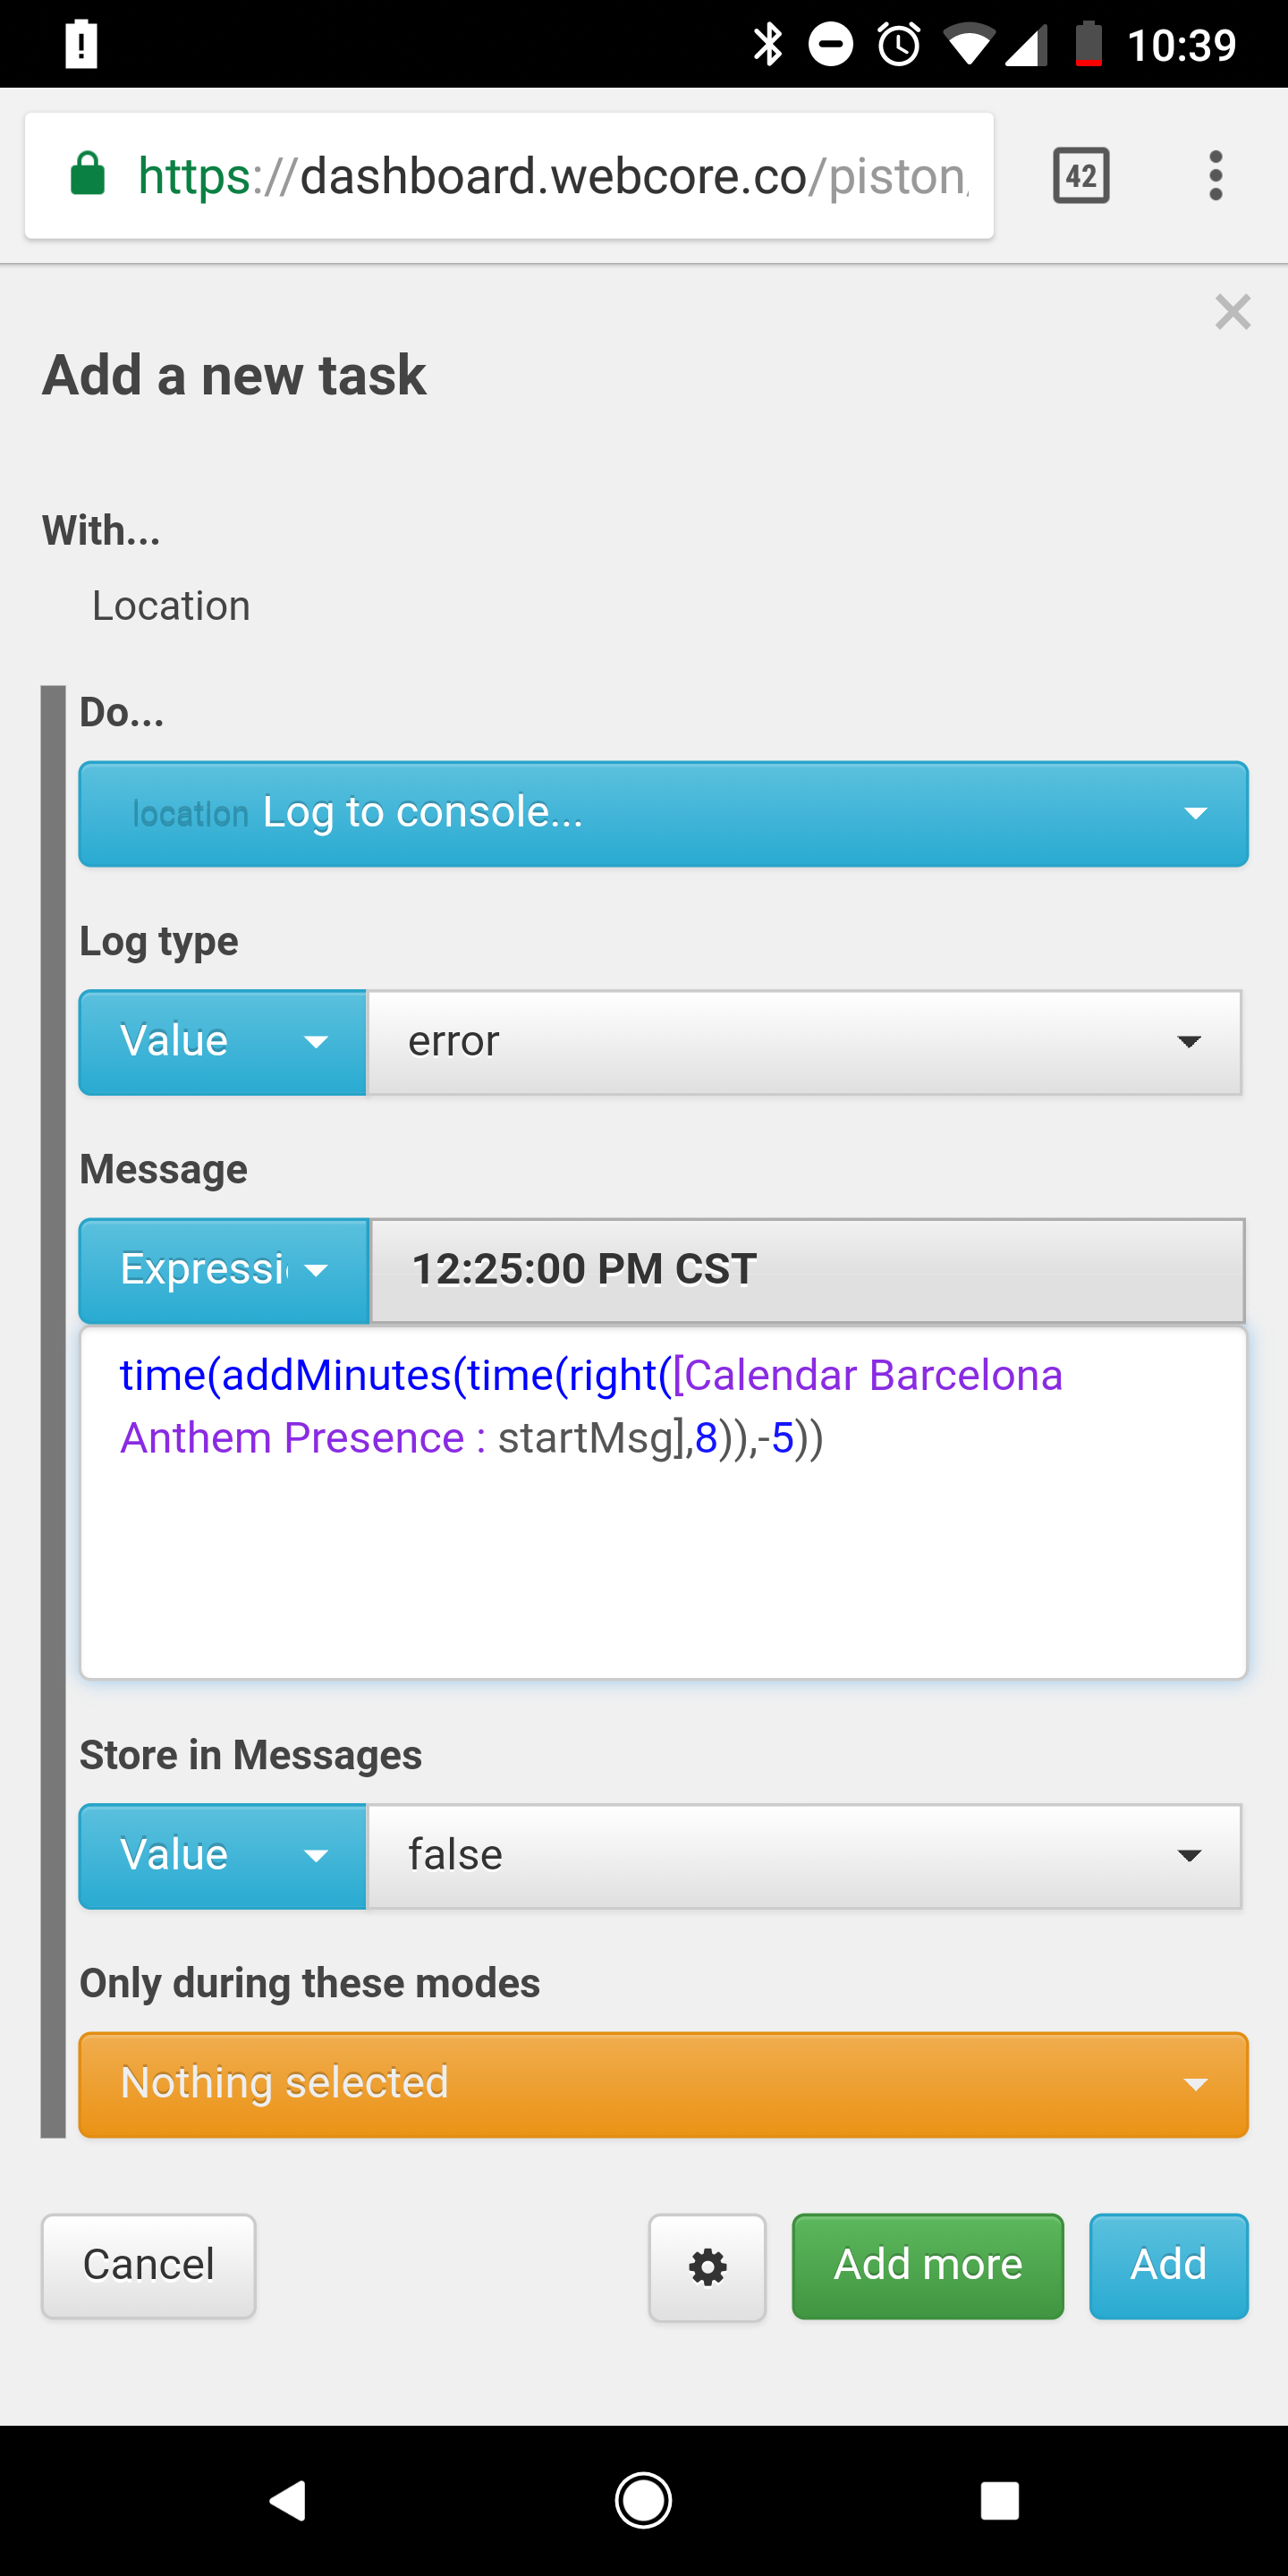This screenshot has height=2576, width=1288.
Task: Focus the expression text editor field
Action: click(x=663, y=1502)
